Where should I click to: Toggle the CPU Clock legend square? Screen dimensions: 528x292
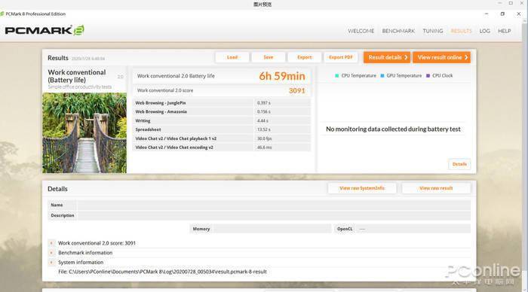coord(428,75)
